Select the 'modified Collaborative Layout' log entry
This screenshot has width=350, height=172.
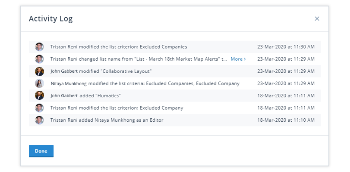175,71
